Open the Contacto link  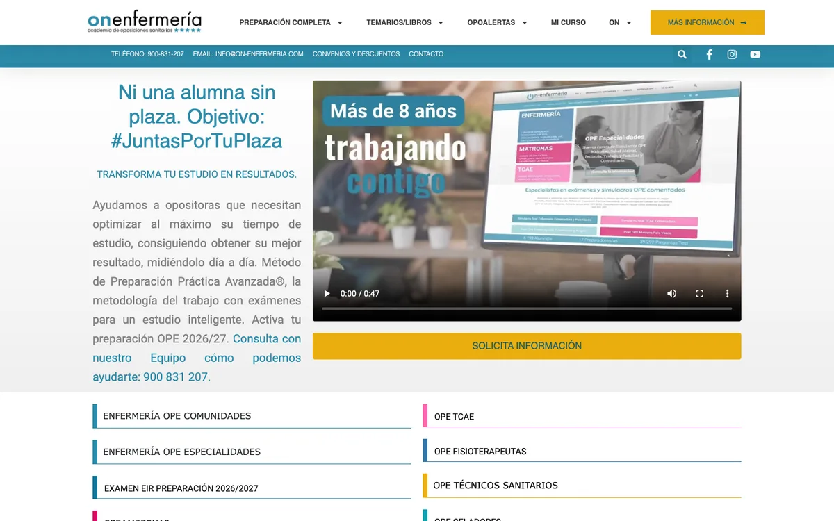(x=426, y=54)
